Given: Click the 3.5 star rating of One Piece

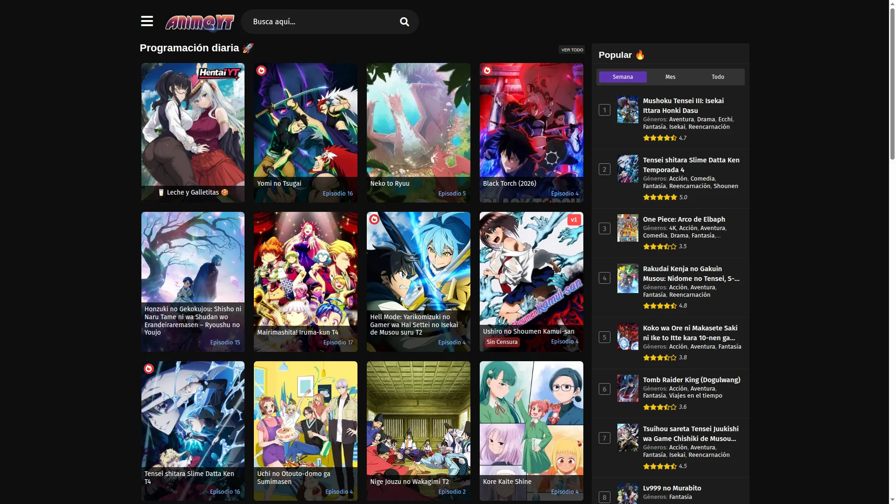Looking at the screenshot, I should tap(665, 246).
